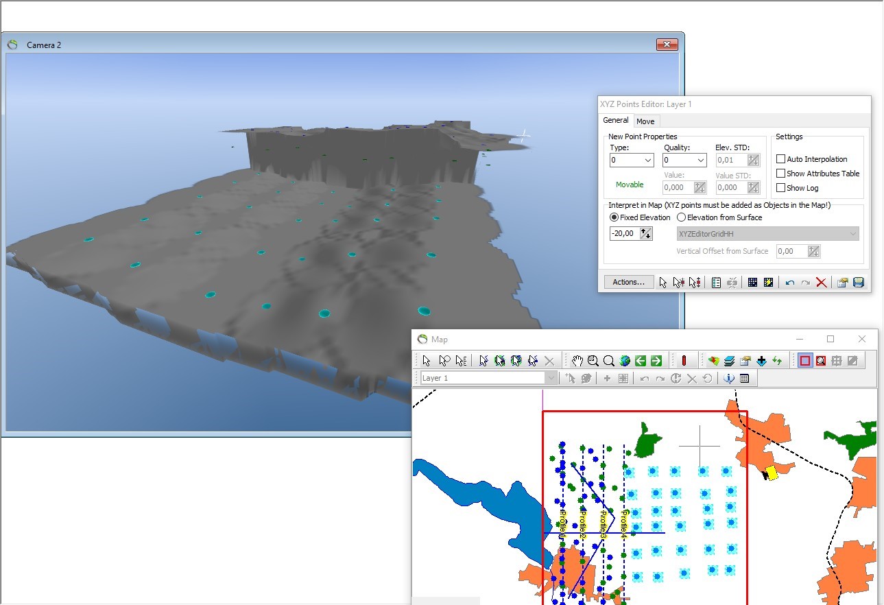Viewport: 884px width, 605px height.
Task: Click the globe full-extent icon in Map
Action: [625, 361]
